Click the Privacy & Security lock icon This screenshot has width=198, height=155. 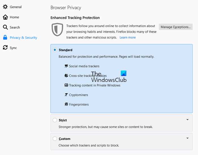(x=5, y=37)
